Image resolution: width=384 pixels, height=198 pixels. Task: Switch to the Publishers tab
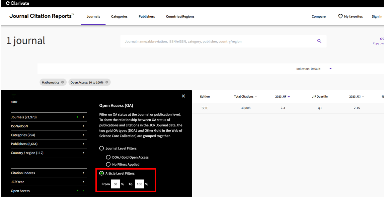coord(147,16)
